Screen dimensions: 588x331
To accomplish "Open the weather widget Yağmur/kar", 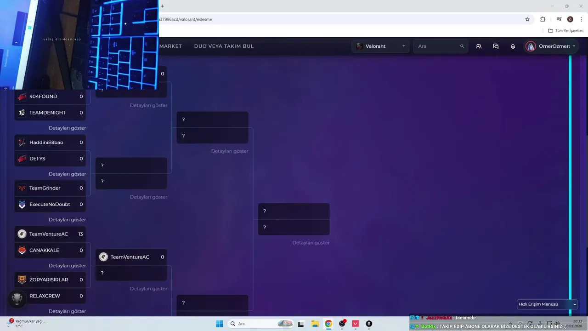I will tap(27, 324).
